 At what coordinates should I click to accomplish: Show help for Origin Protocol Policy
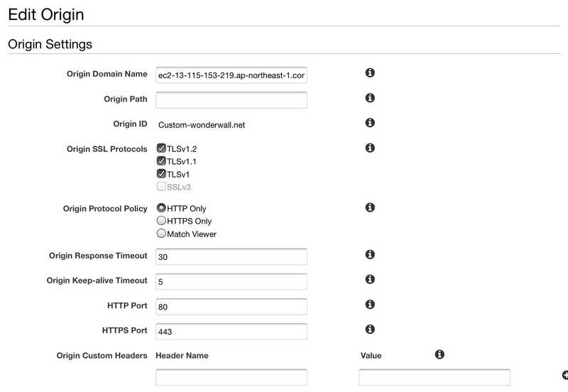[x=370, y=207]
